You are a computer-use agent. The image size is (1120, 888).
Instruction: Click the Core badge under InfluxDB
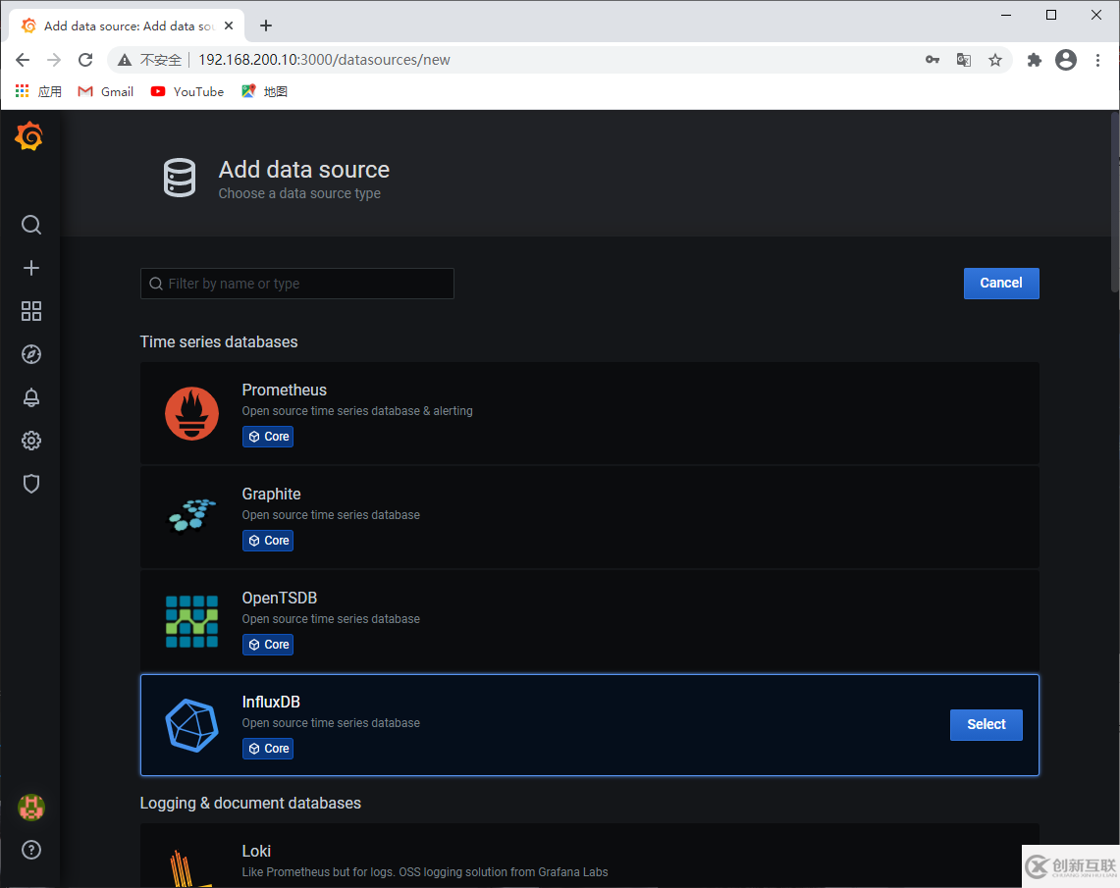click(x=268, y=748)
